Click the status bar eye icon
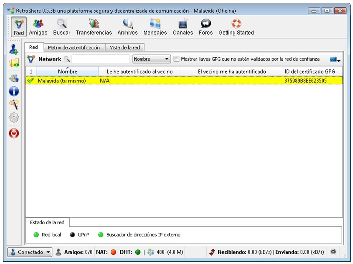 tap(333, 252)
